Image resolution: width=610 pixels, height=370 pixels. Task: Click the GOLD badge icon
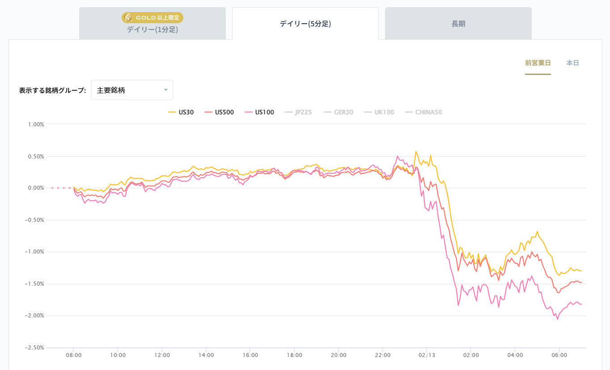click(x=128, y=17)
